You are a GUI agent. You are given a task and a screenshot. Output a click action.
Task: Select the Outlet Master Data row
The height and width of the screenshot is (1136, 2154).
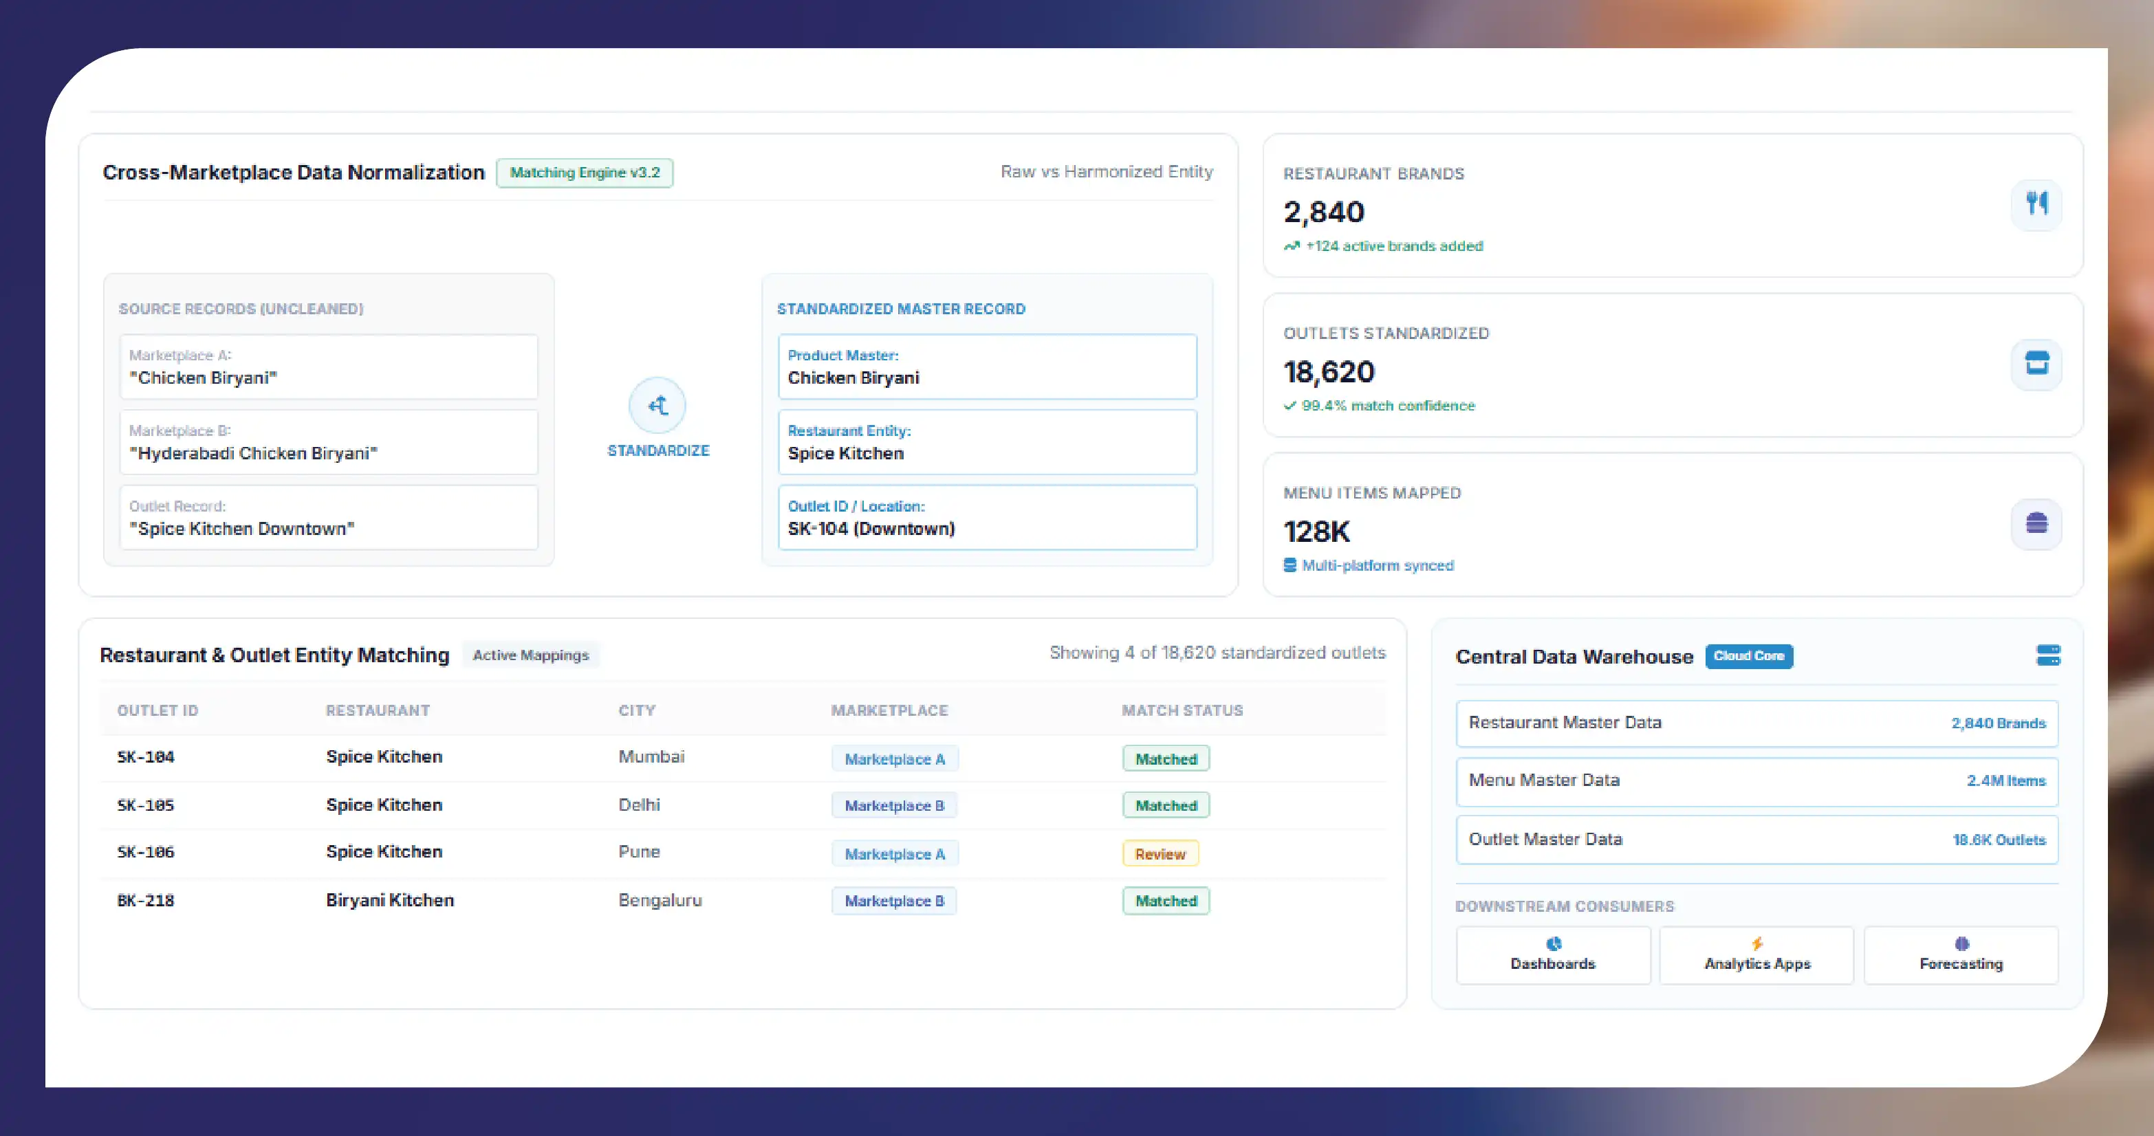click(1756, 839)
